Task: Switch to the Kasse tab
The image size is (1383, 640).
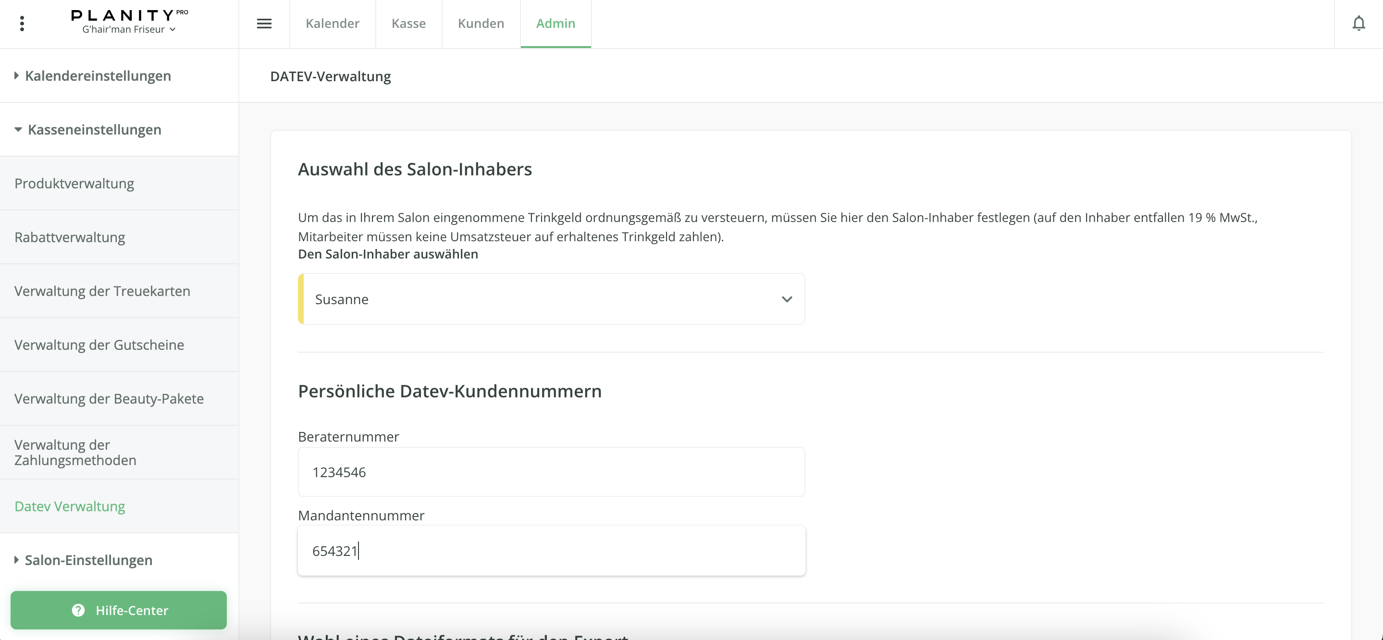Action: tap(408, 24)
